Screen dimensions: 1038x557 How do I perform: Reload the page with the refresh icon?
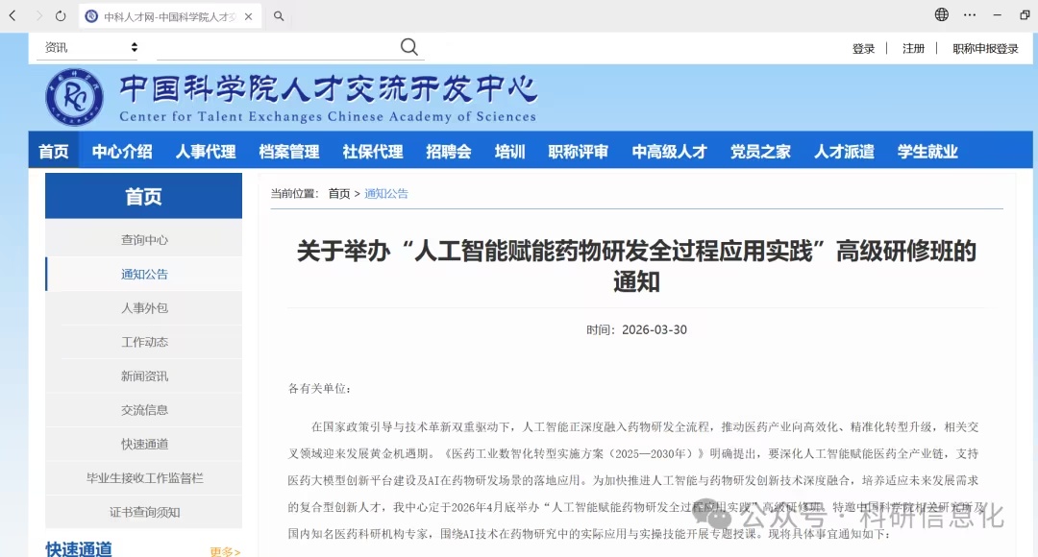[61, 15]
